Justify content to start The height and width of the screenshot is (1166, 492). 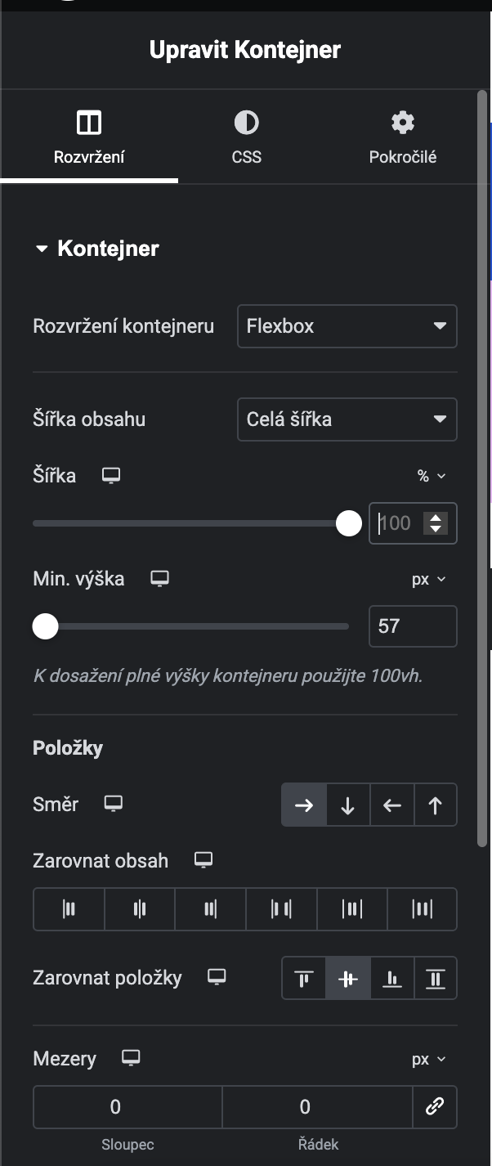69,908
